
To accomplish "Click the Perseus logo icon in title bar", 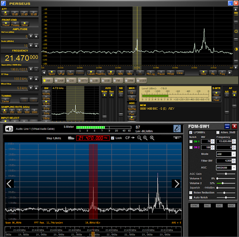I will (x=3, y=3).
